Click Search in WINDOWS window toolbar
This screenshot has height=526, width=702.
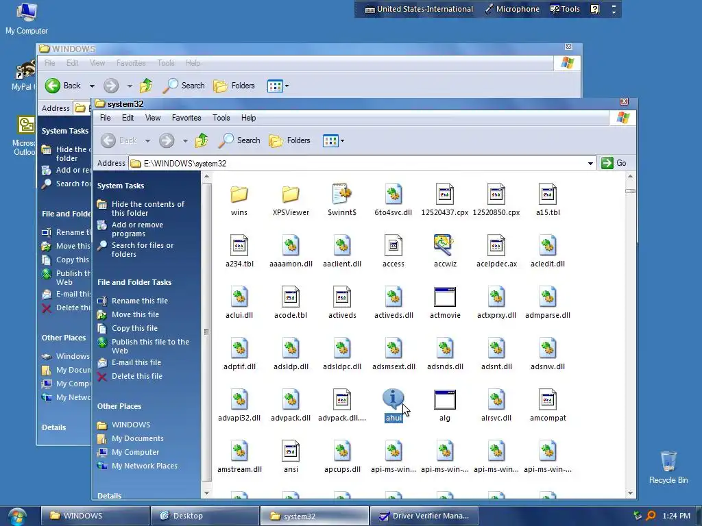[184, 86]
